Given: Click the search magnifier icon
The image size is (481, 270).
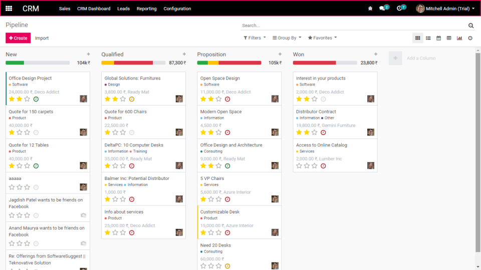Looking at the screenshot, I should 471,25.
